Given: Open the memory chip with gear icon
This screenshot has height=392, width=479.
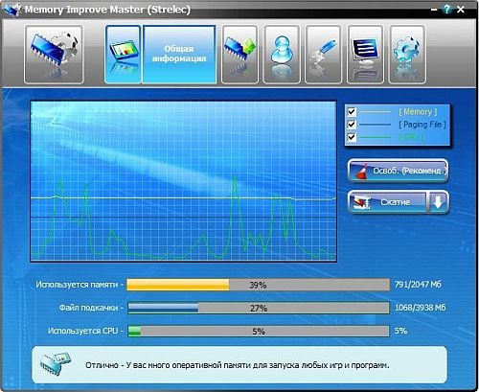Looking at the screenshot, I should click(x=54, y=55).
